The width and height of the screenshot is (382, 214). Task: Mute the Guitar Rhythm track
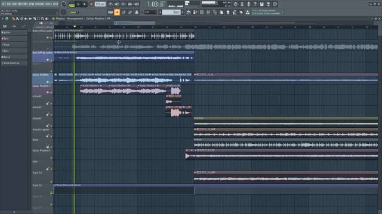(51, 82)
